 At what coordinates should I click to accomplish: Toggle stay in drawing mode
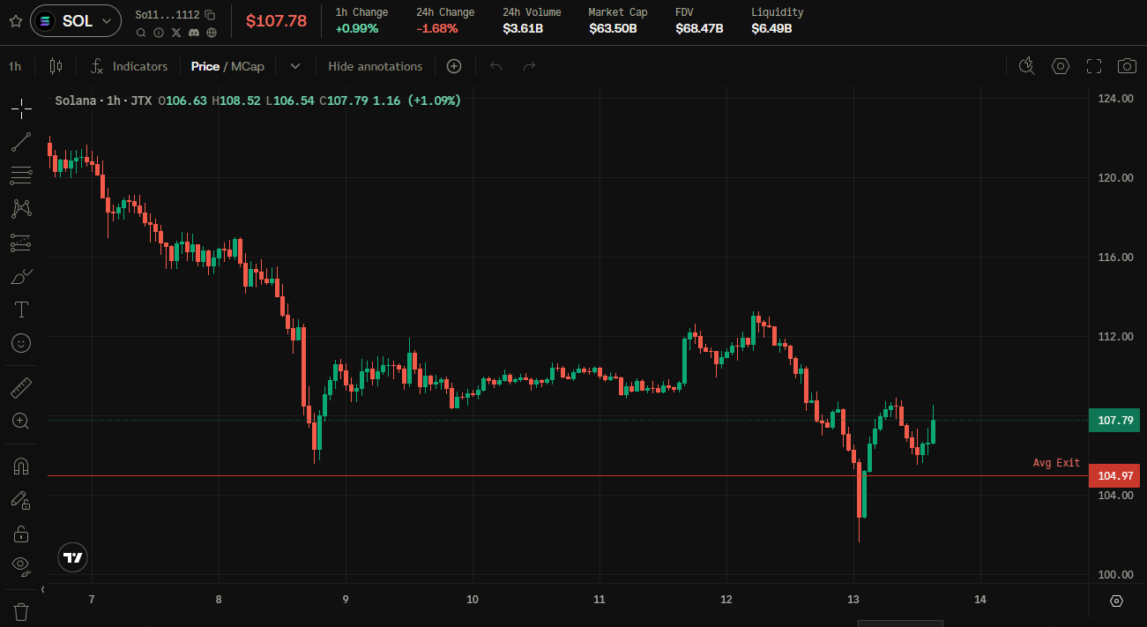pyautogui.click(x=21, y=499)
